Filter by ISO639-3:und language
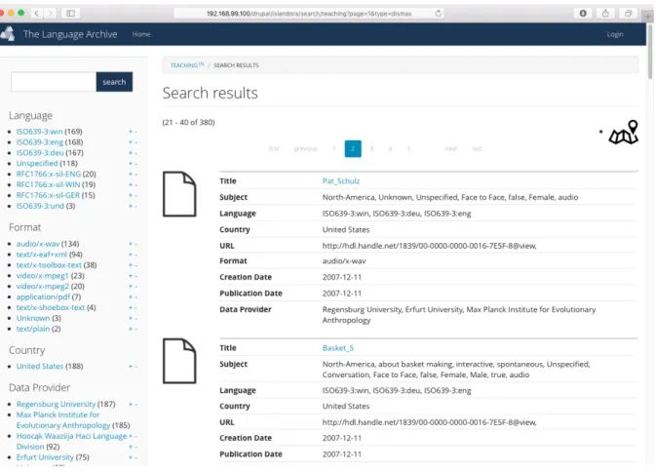Image resolution: width=656 pixels, height=474 pixels. 40,206
